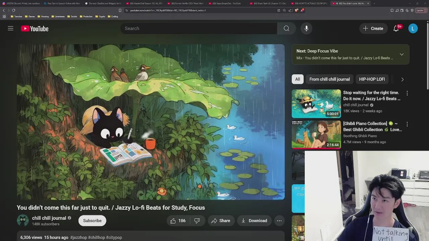Select the All filter chip
Image resolution: width=429 pixels, height=241 pixels.
pyautogui.click(x=298, y=79)
